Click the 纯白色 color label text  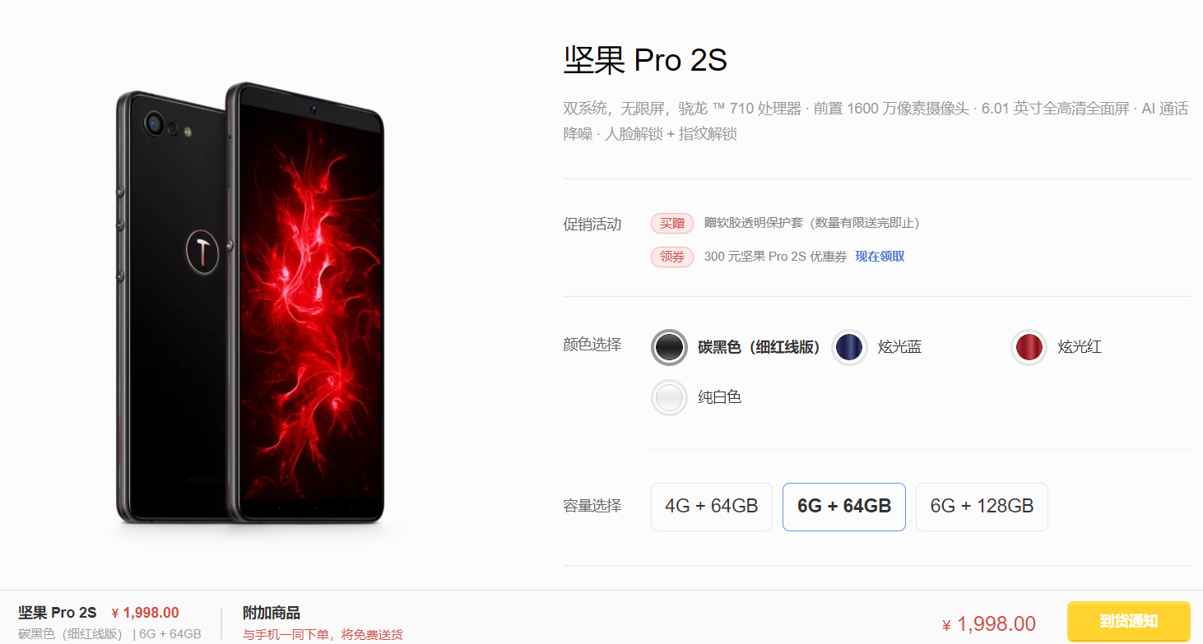(720, 397)
